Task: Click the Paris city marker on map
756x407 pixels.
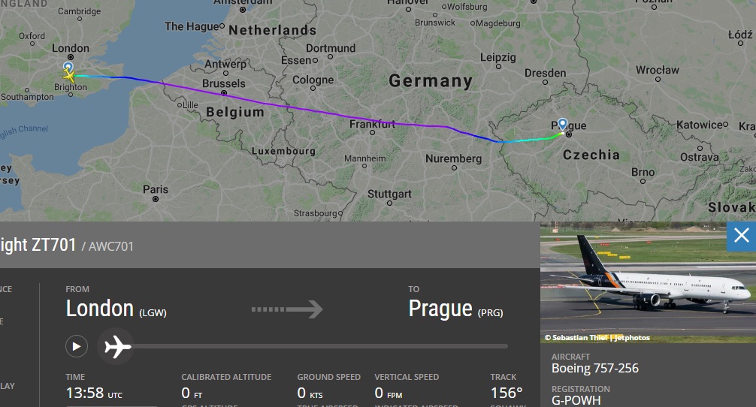Action: 156,199
